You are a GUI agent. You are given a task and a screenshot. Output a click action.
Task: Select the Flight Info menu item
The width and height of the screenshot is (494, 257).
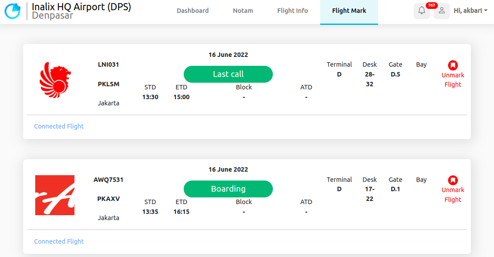point(292,11)
